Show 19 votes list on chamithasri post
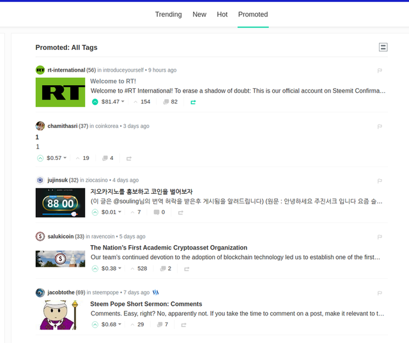This screenshot has height=343, width=409. pos(82,158)
